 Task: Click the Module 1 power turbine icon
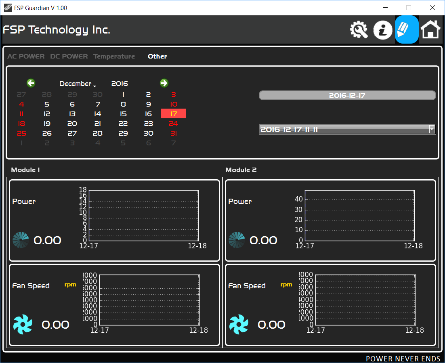pos(21,240)
